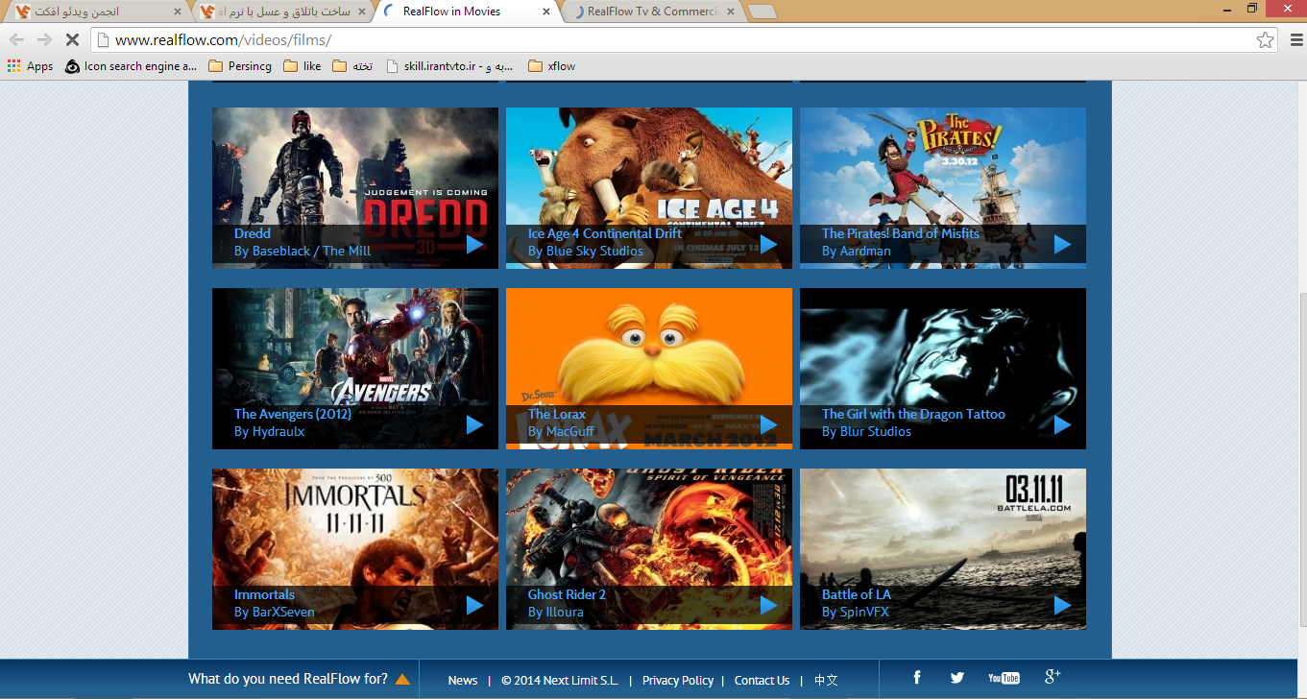Open the Google Plus icon in footer

coord(1053,677)
